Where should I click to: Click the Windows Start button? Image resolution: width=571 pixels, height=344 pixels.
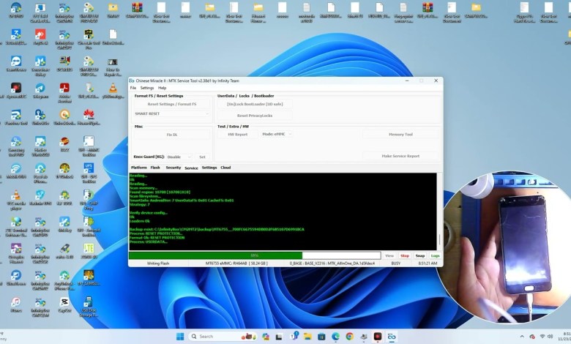pyautogui.click(x=180, y=336)
